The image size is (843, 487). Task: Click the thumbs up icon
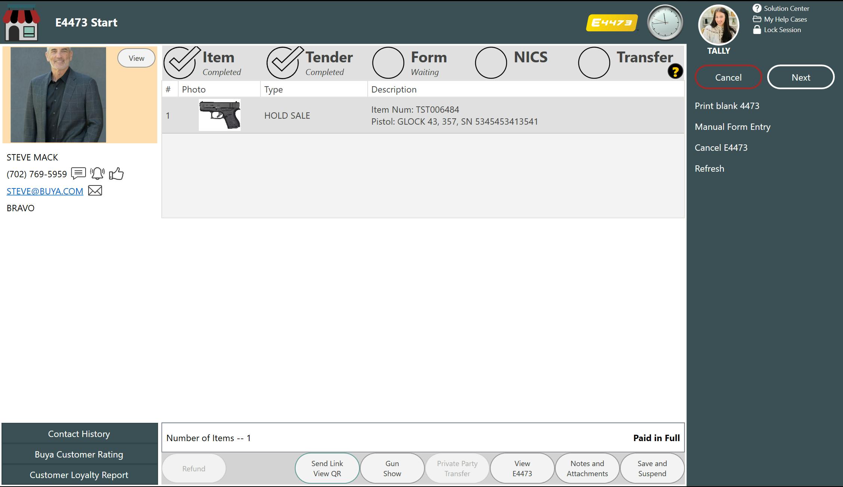pos(116,174)
